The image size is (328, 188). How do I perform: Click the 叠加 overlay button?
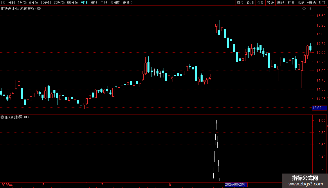click(250, 3)
